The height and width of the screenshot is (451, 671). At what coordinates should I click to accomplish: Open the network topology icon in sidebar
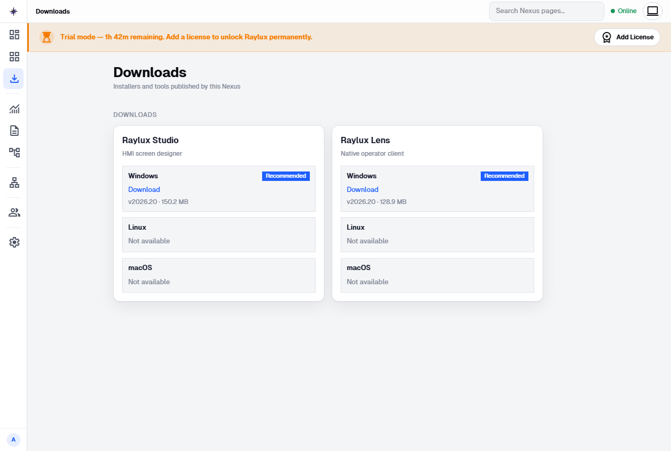pyautogui.click(x=15, y=182)
